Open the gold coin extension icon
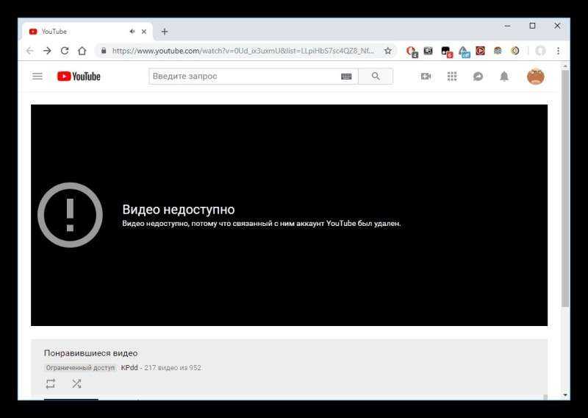 coord(515,51)
